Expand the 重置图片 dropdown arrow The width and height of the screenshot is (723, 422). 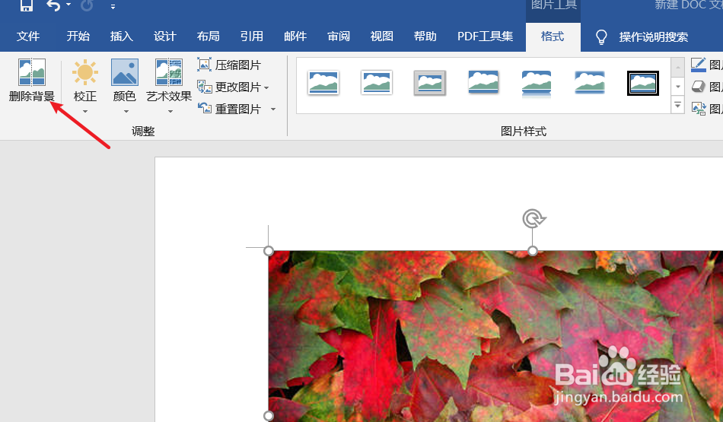(273, 109)
